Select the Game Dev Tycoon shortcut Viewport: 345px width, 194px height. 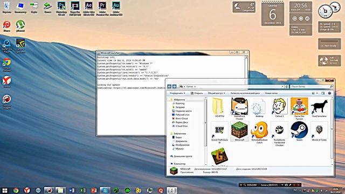click(x=299, y=109)
